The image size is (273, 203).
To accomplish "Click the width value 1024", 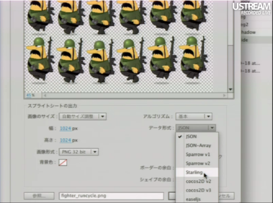I will point(66,128).
